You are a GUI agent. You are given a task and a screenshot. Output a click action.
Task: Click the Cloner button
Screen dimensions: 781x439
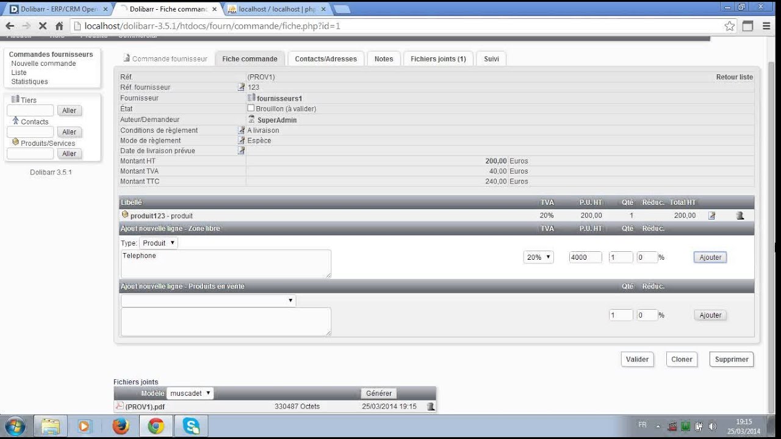(682, 359)
